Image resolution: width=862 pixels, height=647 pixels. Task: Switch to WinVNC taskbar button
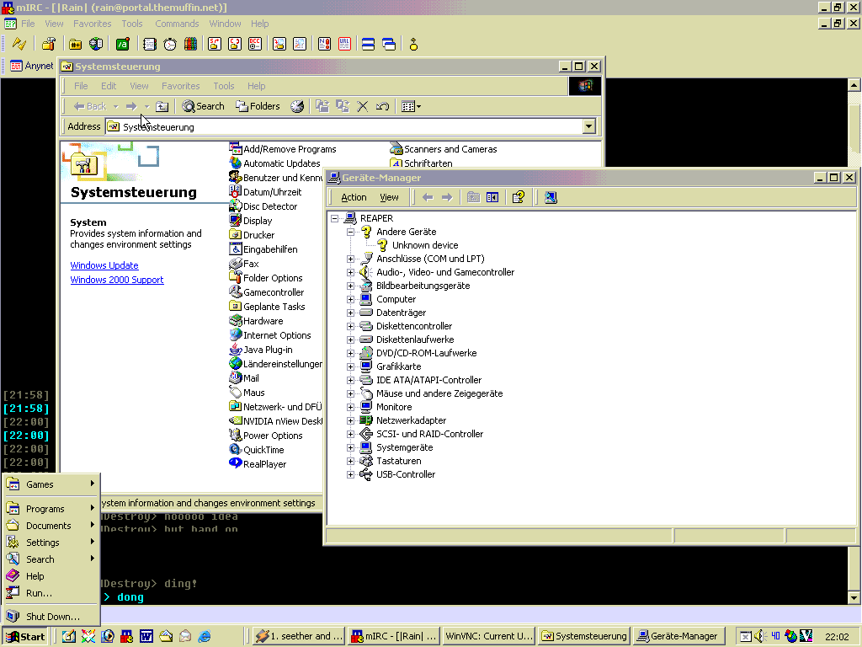click(489, 636)
